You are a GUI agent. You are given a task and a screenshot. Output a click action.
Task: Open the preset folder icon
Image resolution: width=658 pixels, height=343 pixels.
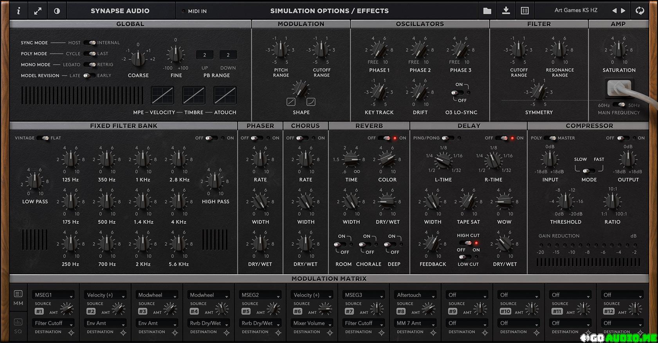coord(487,11)
